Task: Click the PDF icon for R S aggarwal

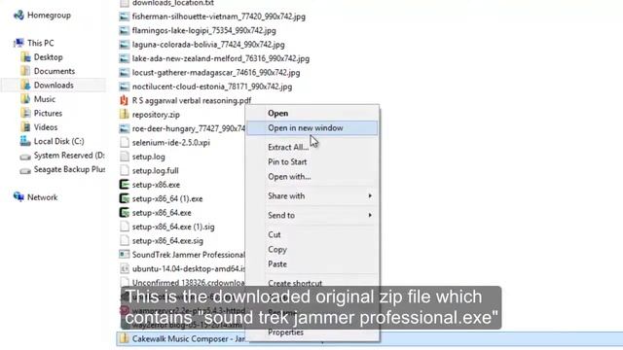Action: (x=125, y=100)
